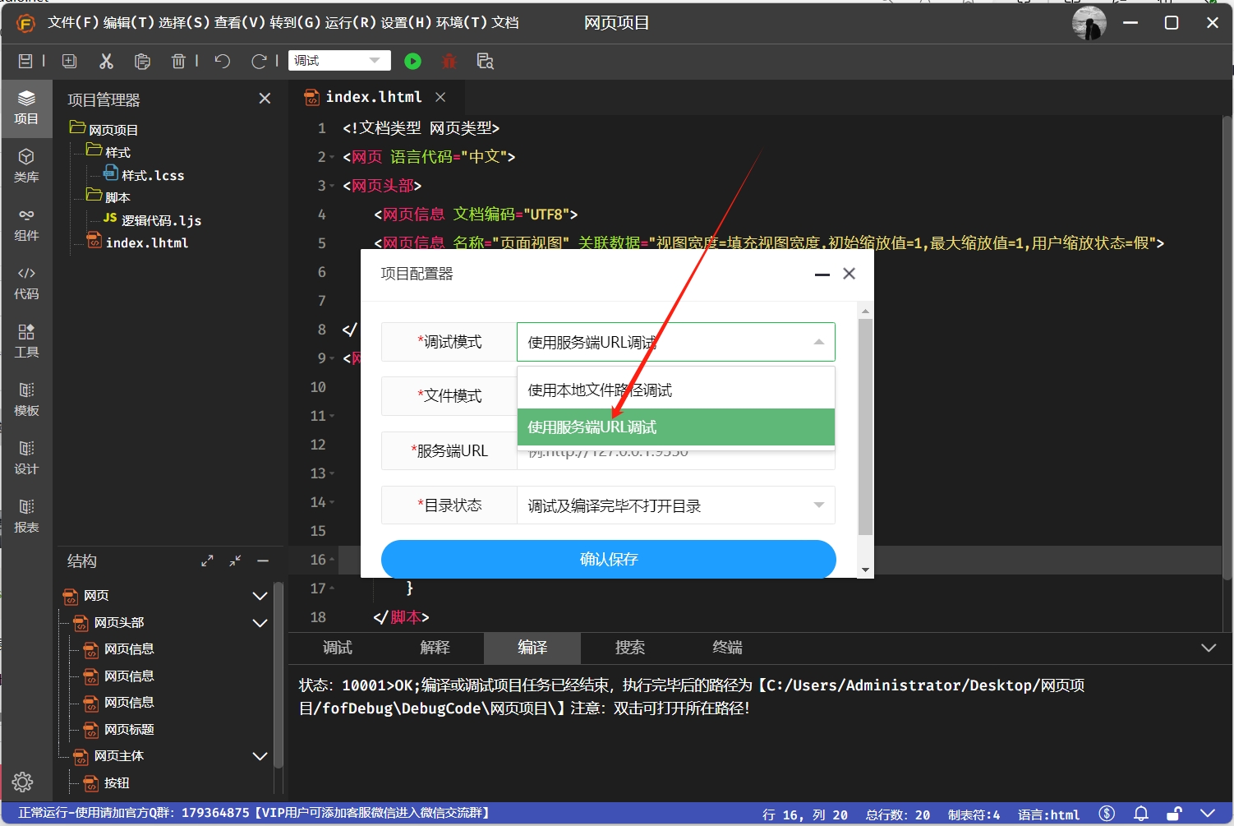Click the red debug bug icon
Viewport: 1234px width, 826px height.
tap(449, 61)
